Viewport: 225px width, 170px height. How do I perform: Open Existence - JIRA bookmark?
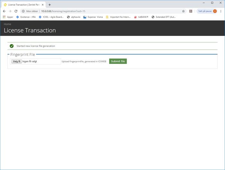(x=26, y=17)
